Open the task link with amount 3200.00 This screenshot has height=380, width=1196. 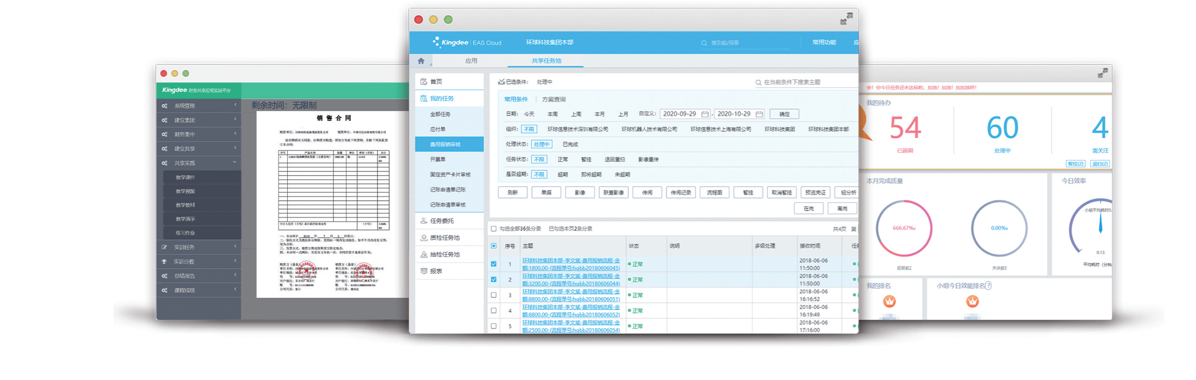coord(571,280)
